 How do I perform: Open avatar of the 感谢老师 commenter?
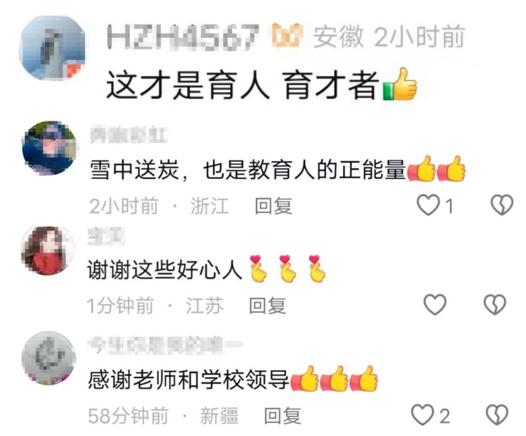click(49, 358)
